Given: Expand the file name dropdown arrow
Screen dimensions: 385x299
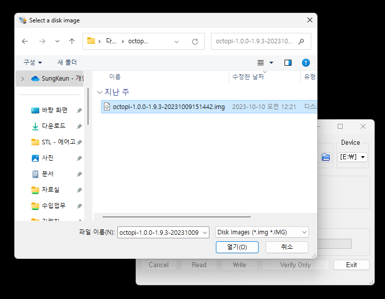Looking at the screenshot, I should tap(205, 233).
